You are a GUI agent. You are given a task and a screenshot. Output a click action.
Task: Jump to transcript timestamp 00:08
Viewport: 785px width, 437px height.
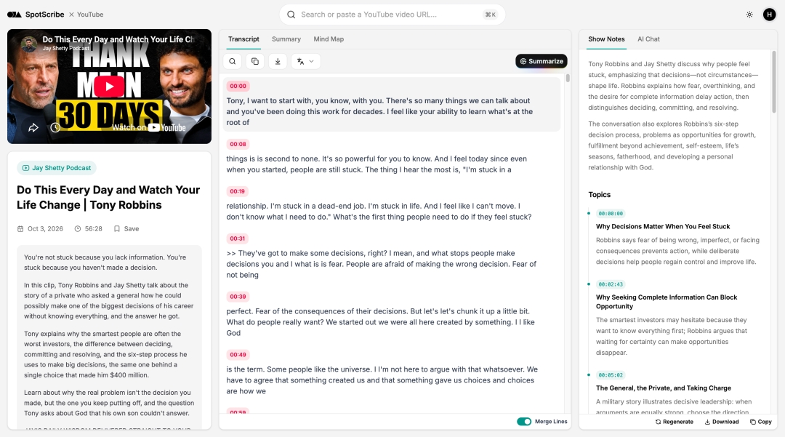(238, 144)
